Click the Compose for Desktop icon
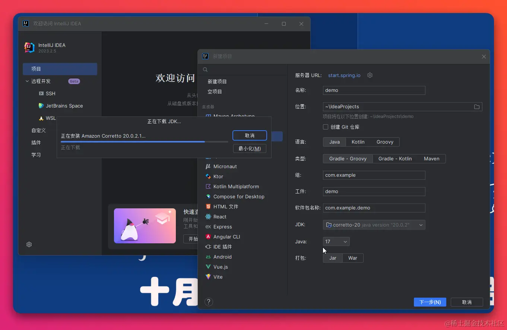Screen dimensions: 507x330 pyautogui.click(x=208, y=196)
